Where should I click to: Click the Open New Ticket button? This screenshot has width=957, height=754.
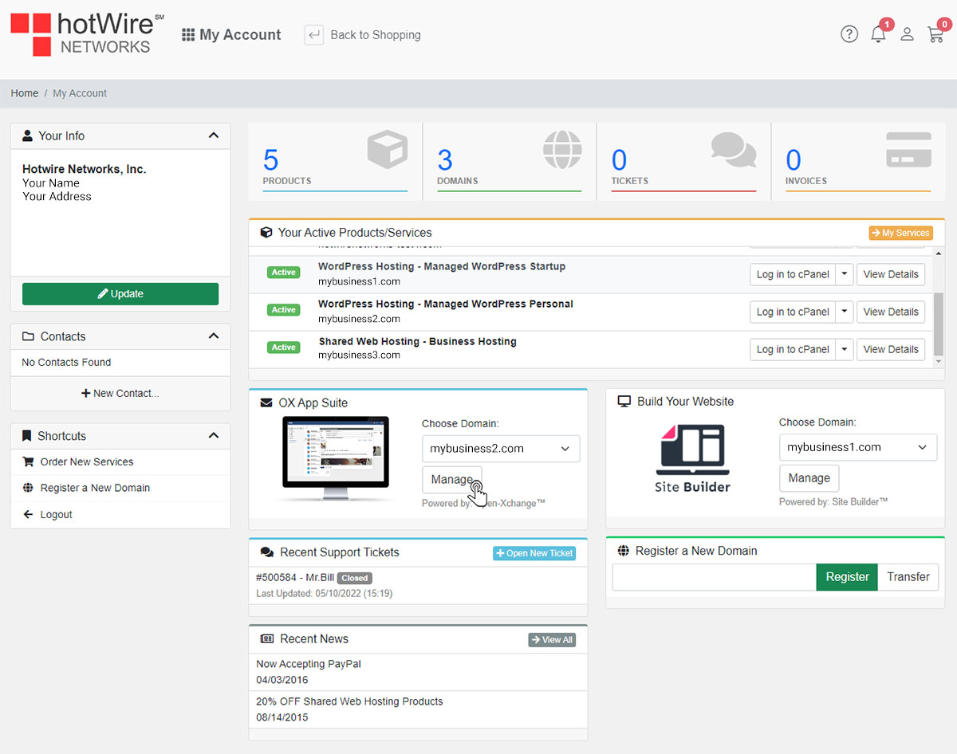tap(534, 553)
